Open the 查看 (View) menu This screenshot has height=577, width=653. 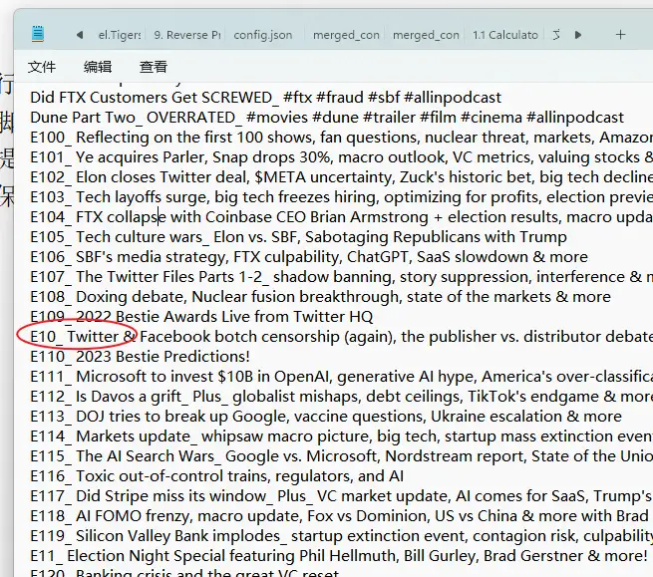click(154, 67)
